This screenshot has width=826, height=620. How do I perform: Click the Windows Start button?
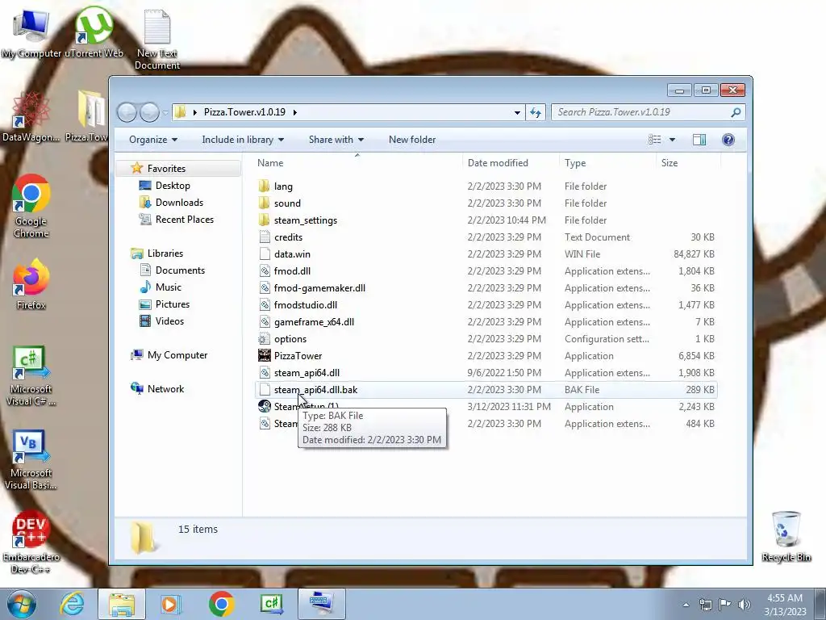click(22, 604)
